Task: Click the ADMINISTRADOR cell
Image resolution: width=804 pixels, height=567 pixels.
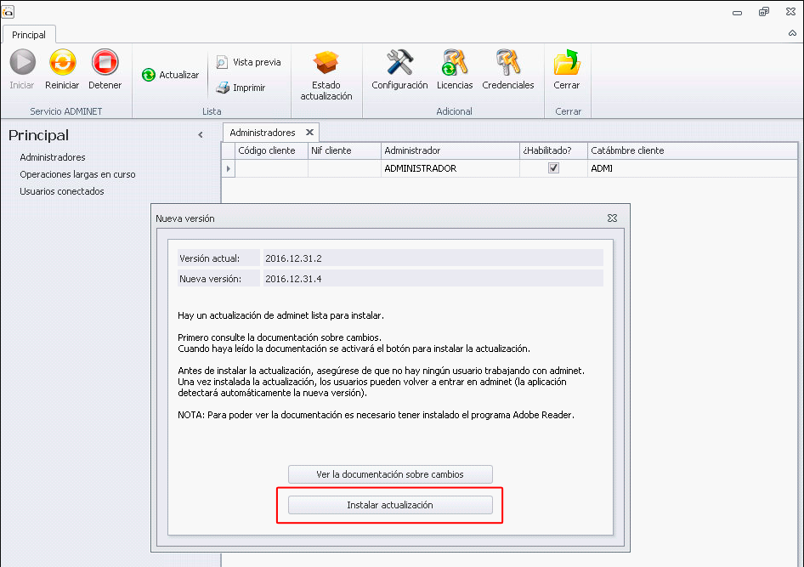Action: 450,168
